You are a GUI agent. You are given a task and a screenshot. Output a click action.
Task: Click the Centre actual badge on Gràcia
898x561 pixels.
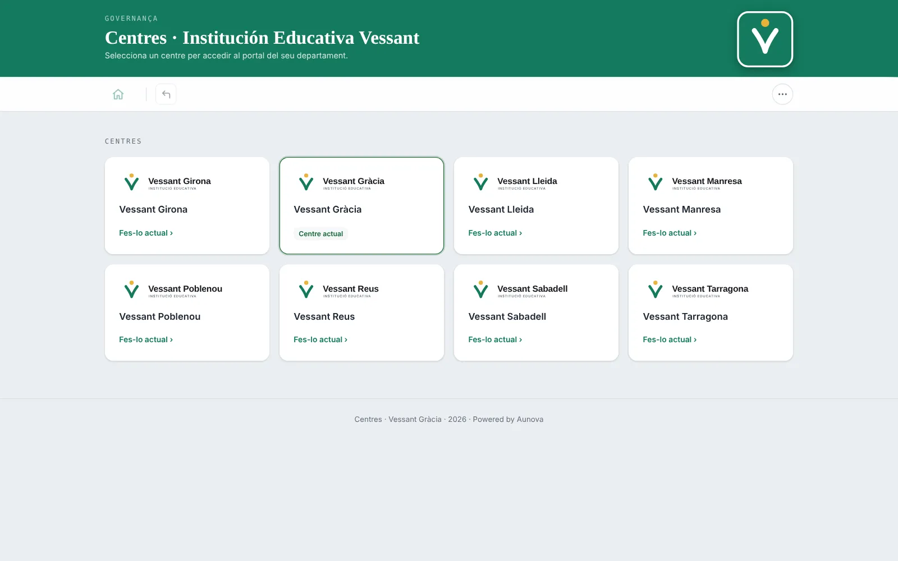point(320,234)
